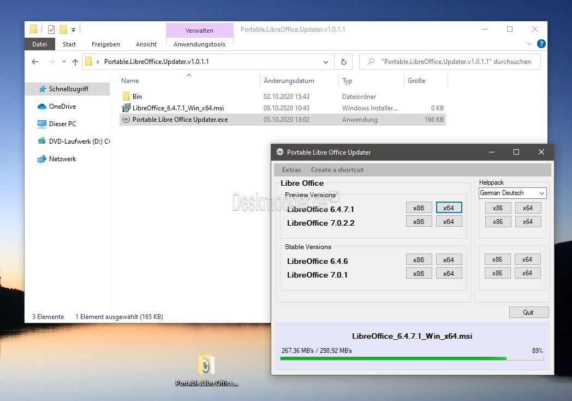Go up one folder with Up arrow
Viewport: 572px width, 401px height.
pos(75,62)
